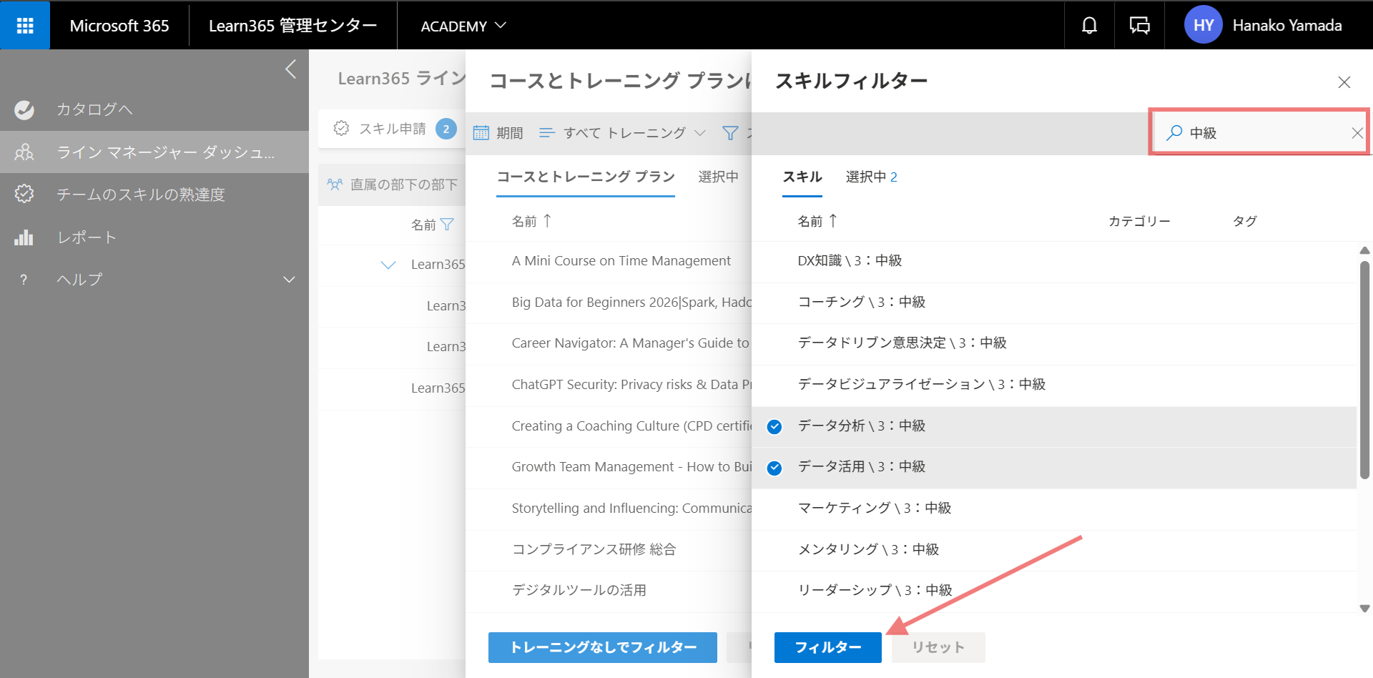This screenshot has height=678, width=1373.
Task: Click the funnel filter icon in toolbar
Action: point(730,132)
